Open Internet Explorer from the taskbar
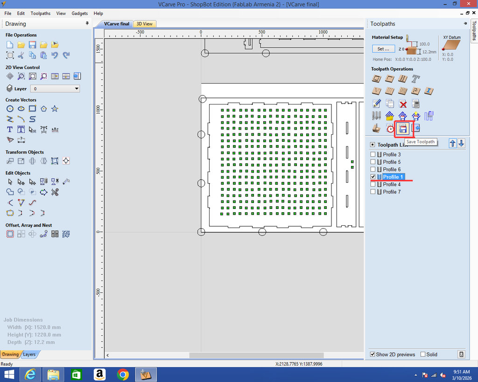The width and height of the screenshot is (478, 382). point(30,375)
